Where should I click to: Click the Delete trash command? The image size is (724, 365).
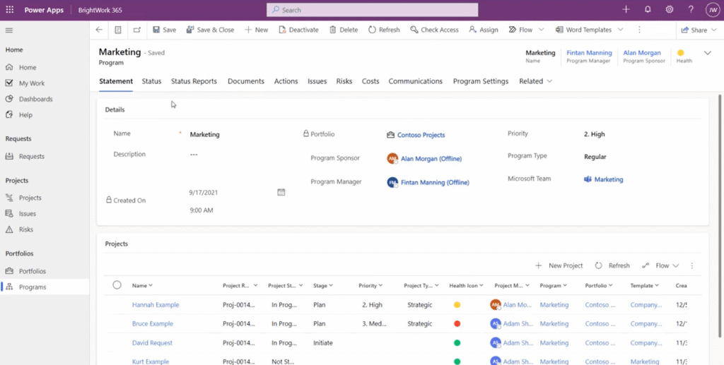(x=342, y=30)
